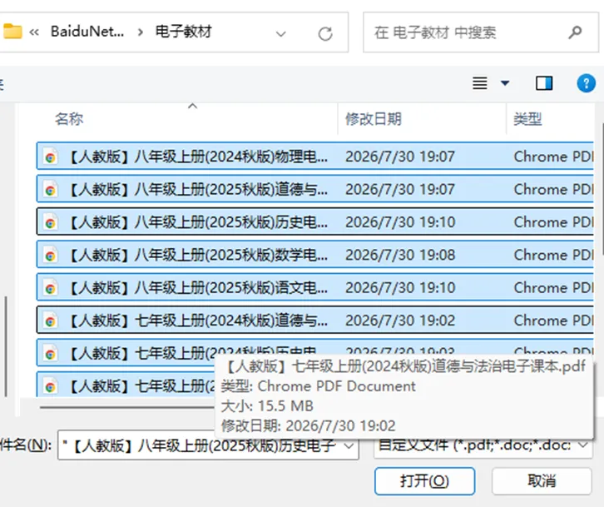Click PDF icon of 八年级语文 file
The height and width of the screenshot is (507, 604).
point(50,287)
